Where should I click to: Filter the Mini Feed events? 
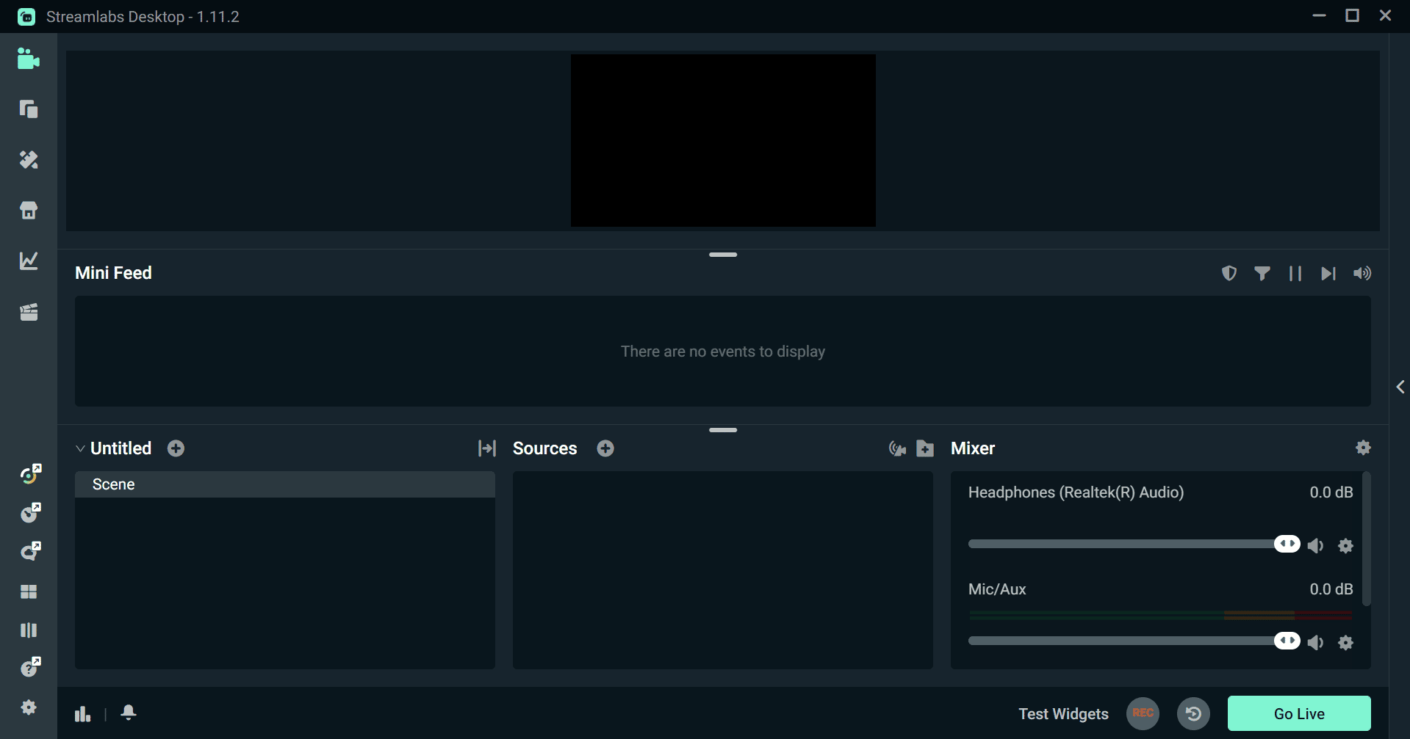[1262, 273]
